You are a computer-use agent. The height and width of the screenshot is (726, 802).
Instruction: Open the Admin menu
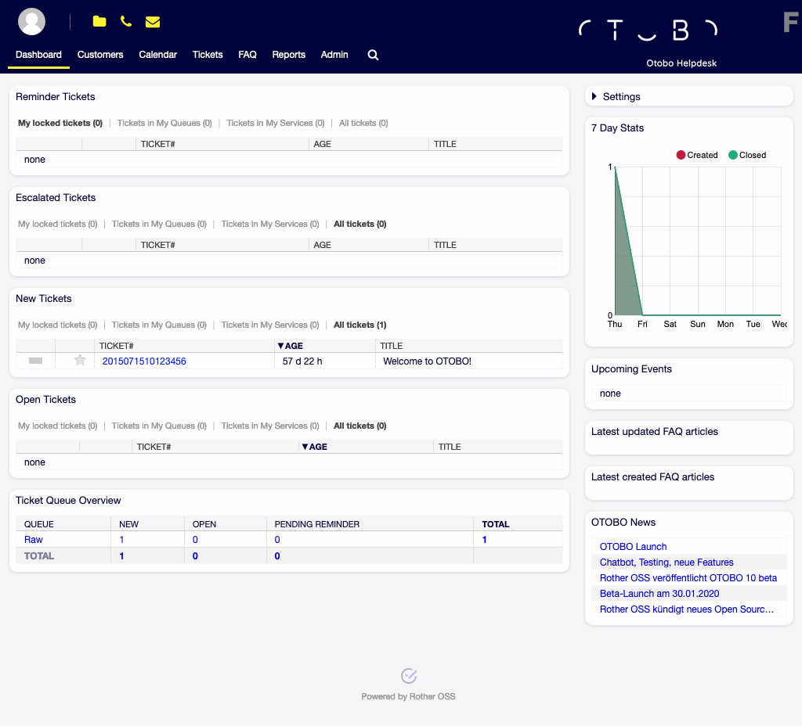click(x=334, y=55)
